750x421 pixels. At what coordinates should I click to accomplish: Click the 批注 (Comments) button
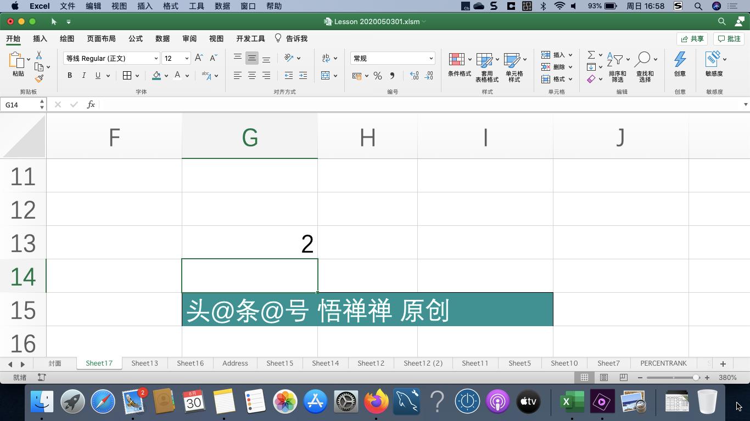tap(730, 38)
